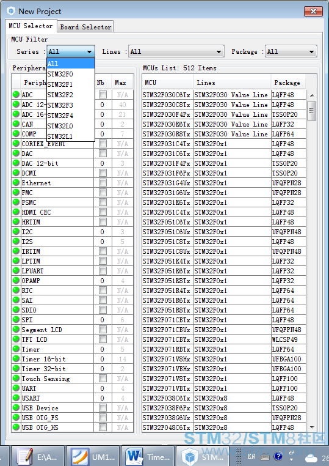Image resolution: width=329 pixels, height=466 pixels.
Task: Check the Segment LCD checkbox
Action: (103, 330)
